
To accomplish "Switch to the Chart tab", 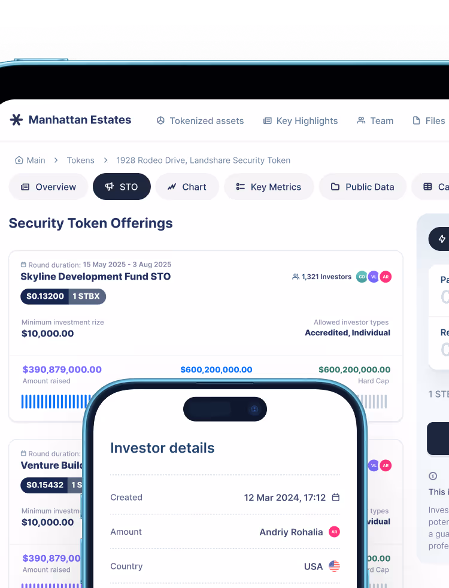I will tap(187, 186).
